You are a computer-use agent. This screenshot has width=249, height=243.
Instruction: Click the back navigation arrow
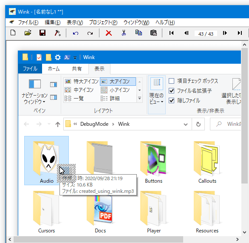(26, 124)
